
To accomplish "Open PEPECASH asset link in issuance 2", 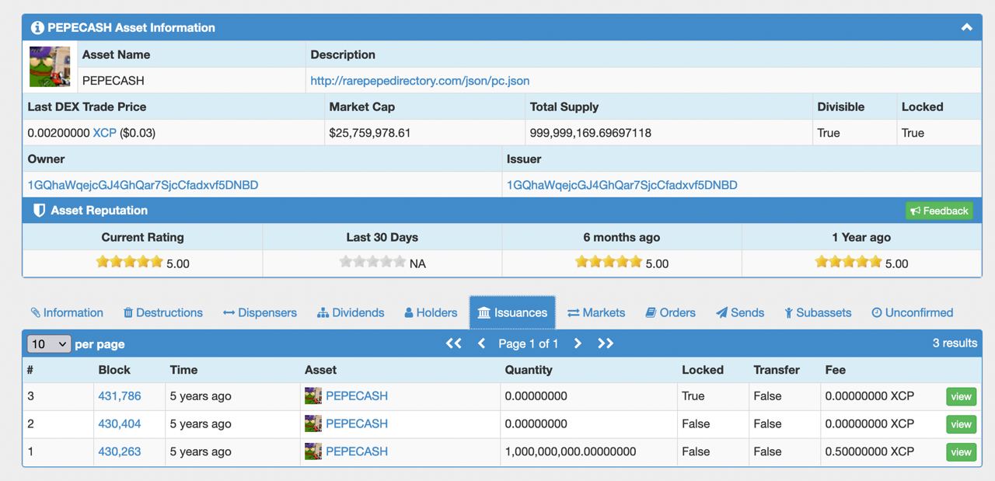I will [x=357, y=424].
